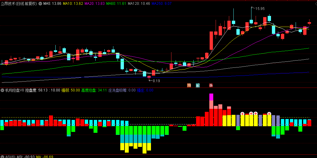Select the candlestick marked with 8.19 low
Viewport: 317px width, 158px height.
149,76
